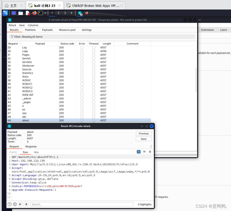This screenshot has width=231, height=211.
Task: Focus the Search input field
Action: (x=82, y=204)
